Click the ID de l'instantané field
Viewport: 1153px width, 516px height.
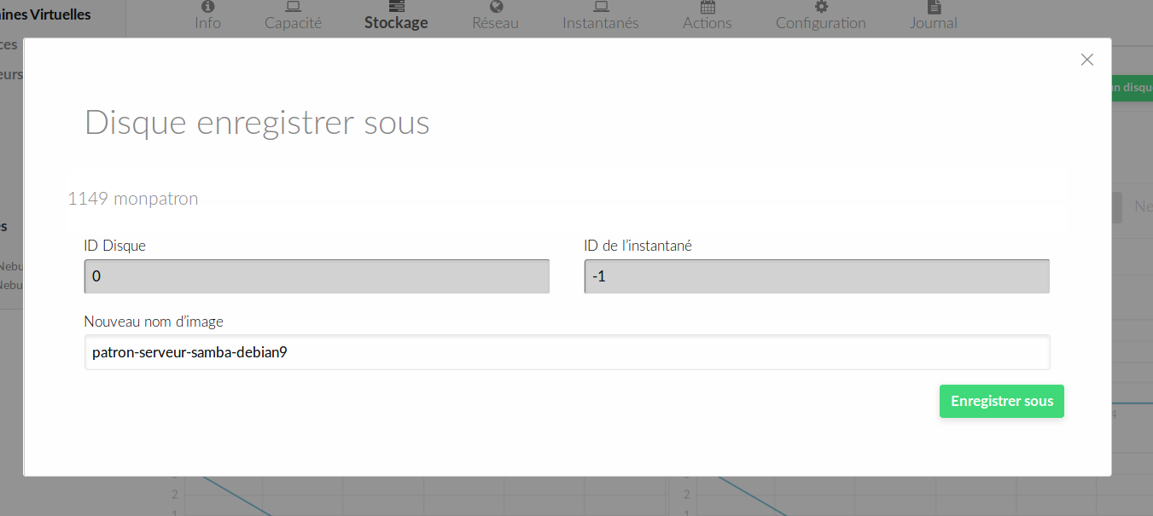click(x=817, y=276)
